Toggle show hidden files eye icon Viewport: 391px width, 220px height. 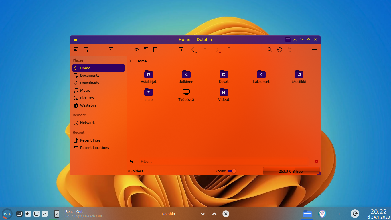tap(136, 50)
